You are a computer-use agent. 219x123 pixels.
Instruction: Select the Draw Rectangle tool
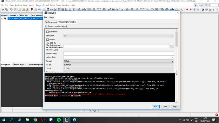(x=157, y=9)
